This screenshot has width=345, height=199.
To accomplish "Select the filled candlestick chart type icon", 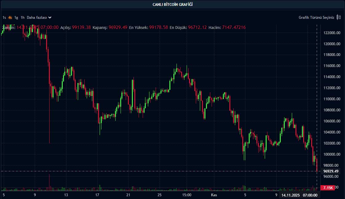I will point(337,17).
